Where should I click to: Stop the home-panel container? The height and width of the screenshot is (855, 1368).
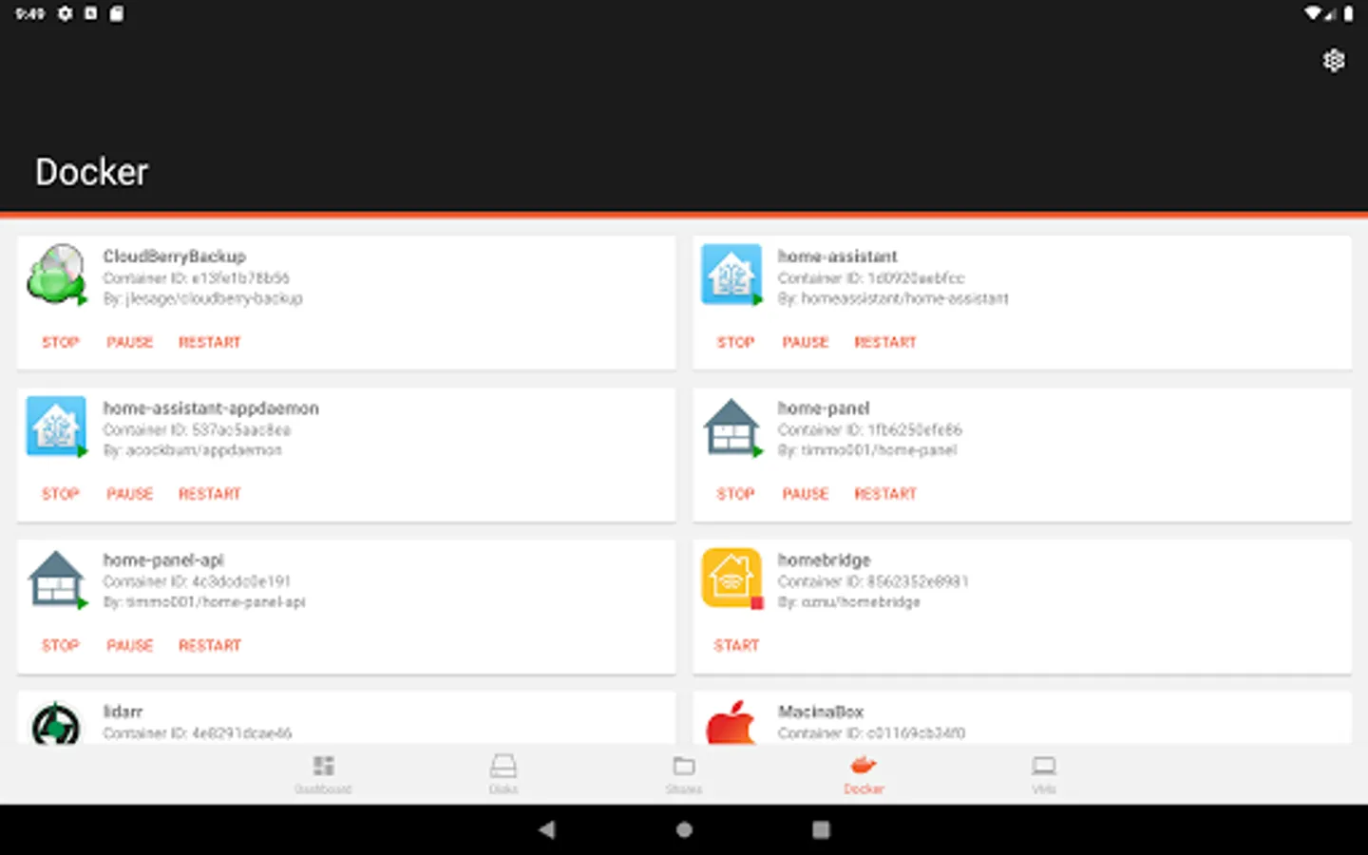click(x=736, y=494)
